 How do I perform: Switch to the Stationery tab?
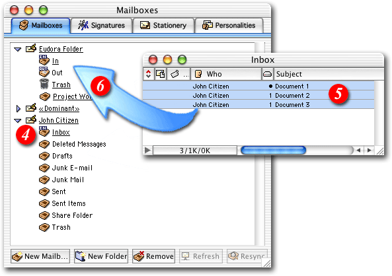tap(163, 25)
